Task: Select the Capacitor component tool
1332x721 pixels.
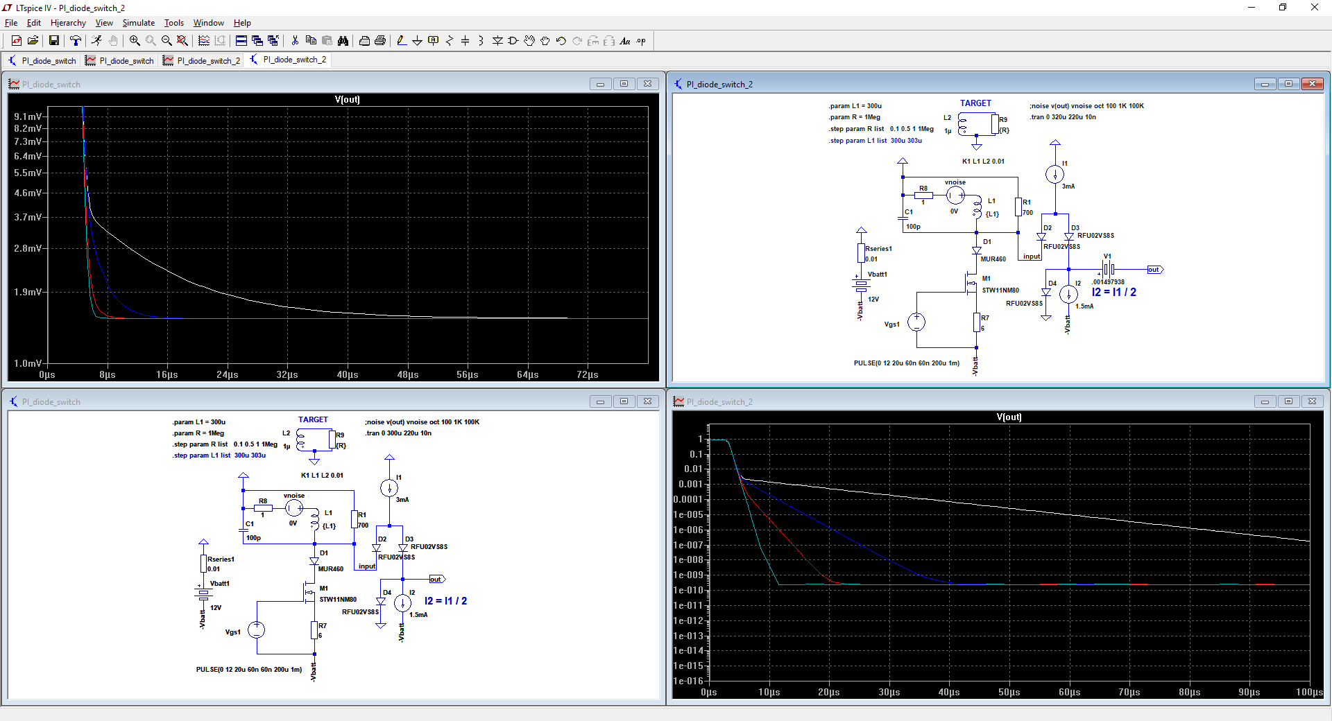Action: point(465,41)
